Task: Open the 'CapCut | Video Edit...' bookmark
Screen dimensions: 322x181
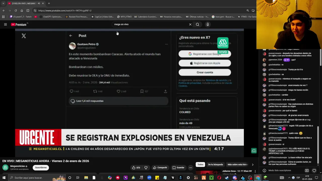Action: point(102,17)
